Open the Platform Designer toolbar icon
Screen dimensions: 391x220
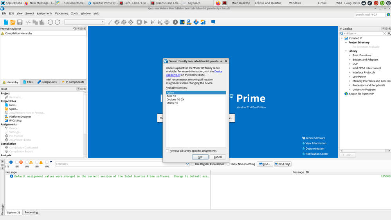tap(189, 22)
